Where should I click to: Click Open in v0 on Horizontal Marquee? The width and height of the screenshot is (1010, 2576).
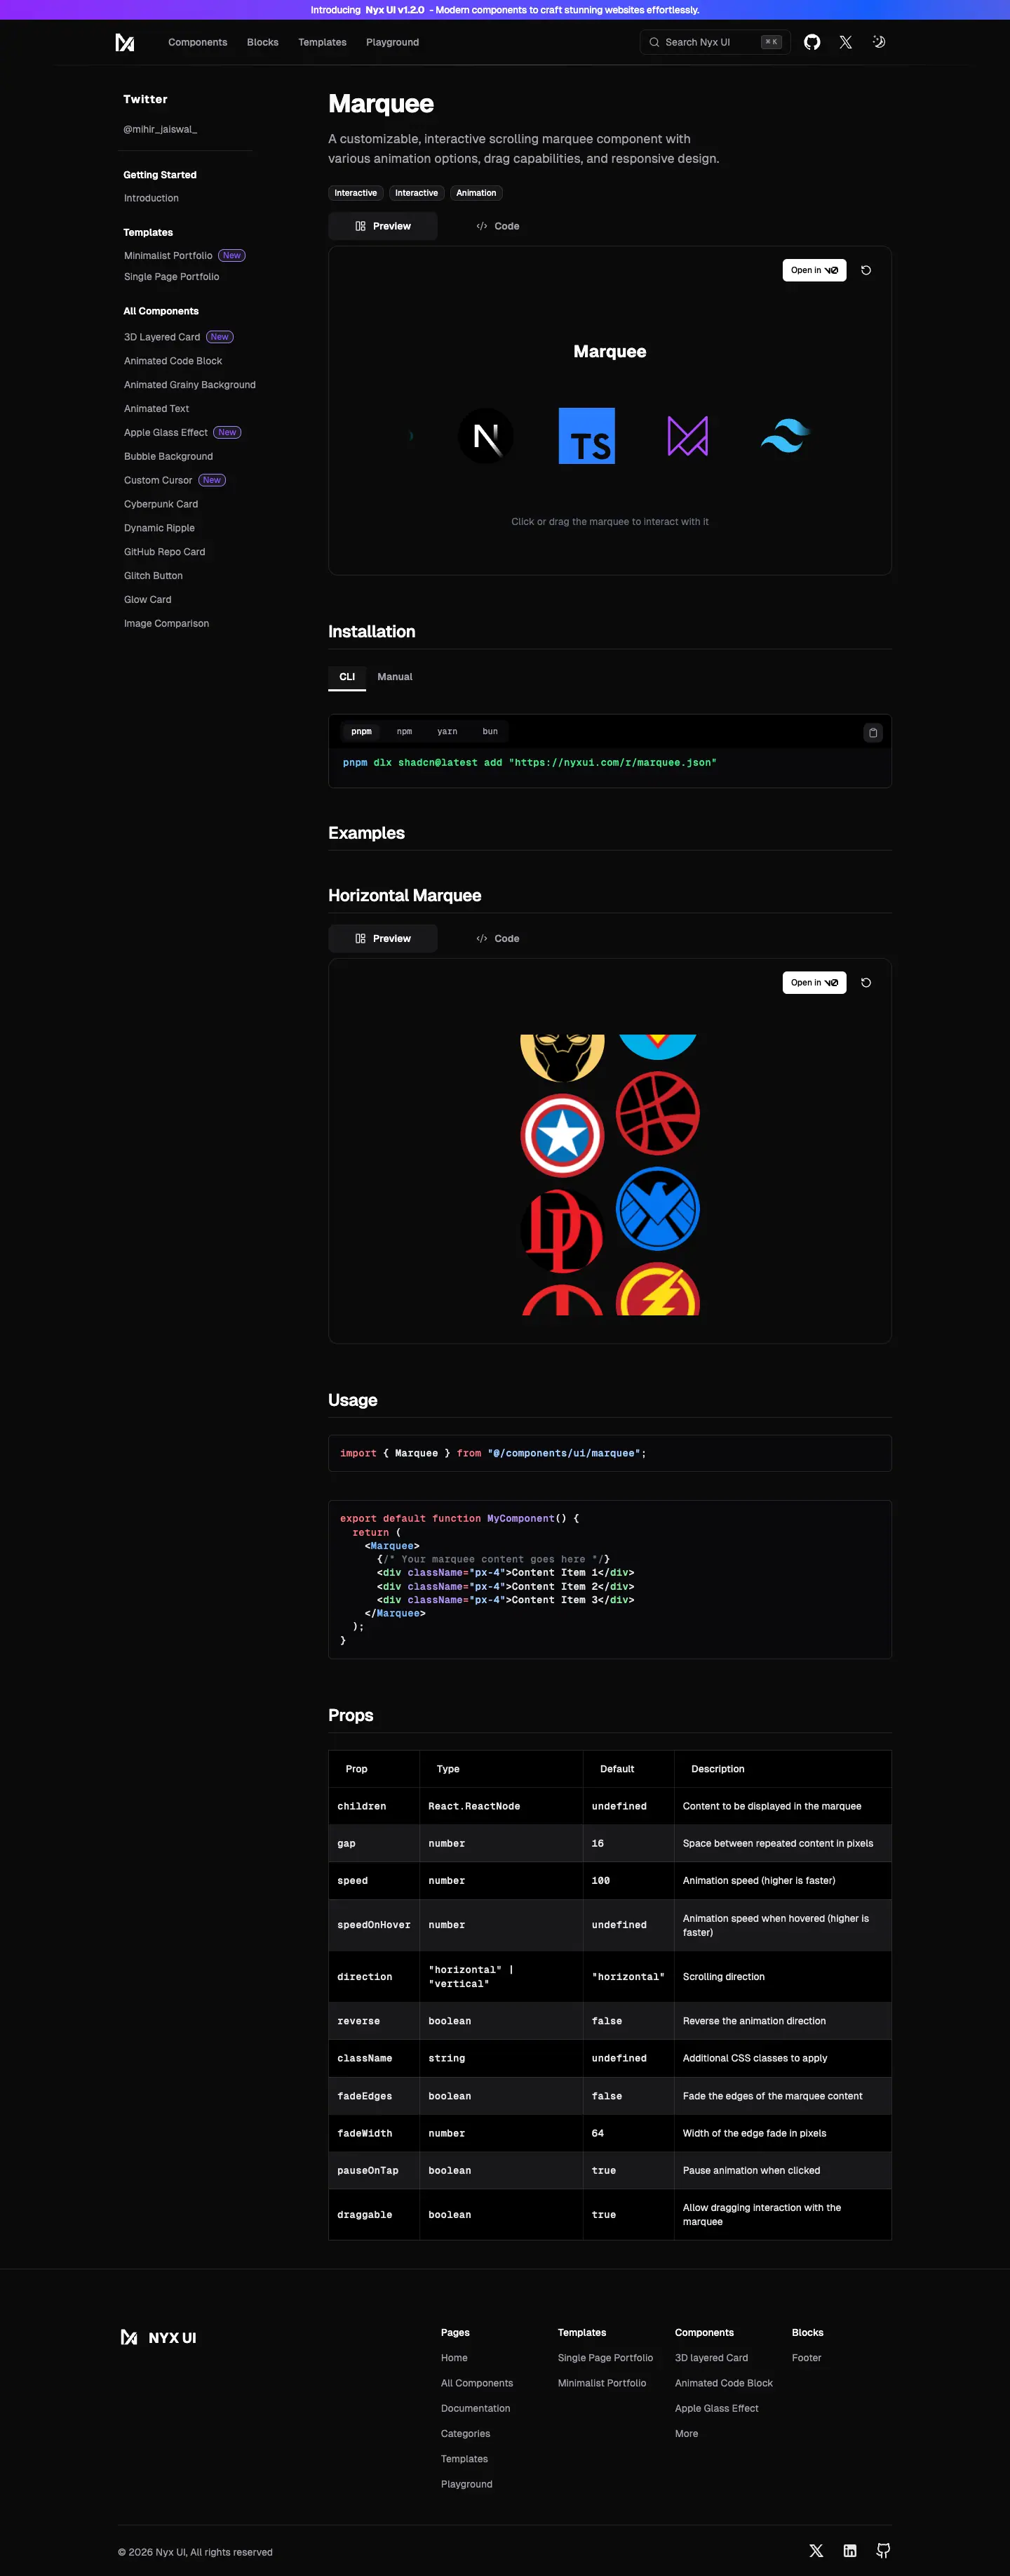click(814, 983)
